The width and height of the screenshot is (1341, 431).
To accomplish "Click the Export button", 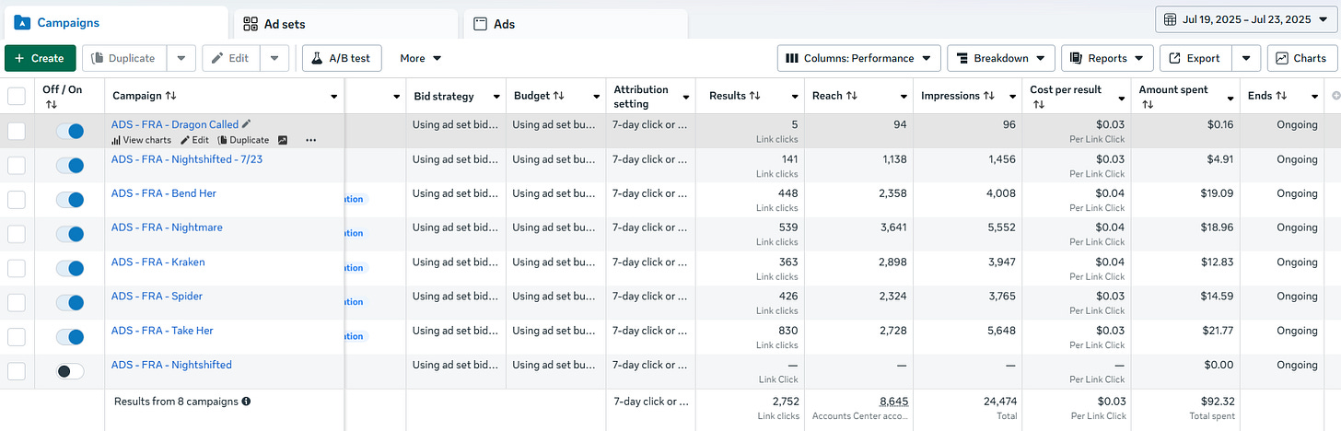I will tap(1195, 58).
